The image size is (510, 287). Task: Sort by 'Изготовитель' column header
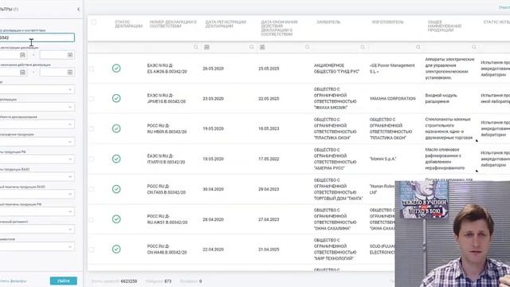point(388,22)
